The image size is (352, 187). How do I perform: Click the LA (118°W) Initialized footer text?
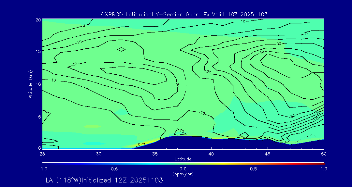(104, 181)
